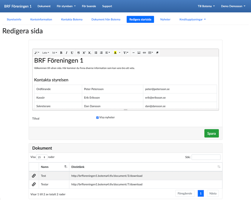
Task: Insert a hyperlink in the editor
Action: [x=144, y=53]
